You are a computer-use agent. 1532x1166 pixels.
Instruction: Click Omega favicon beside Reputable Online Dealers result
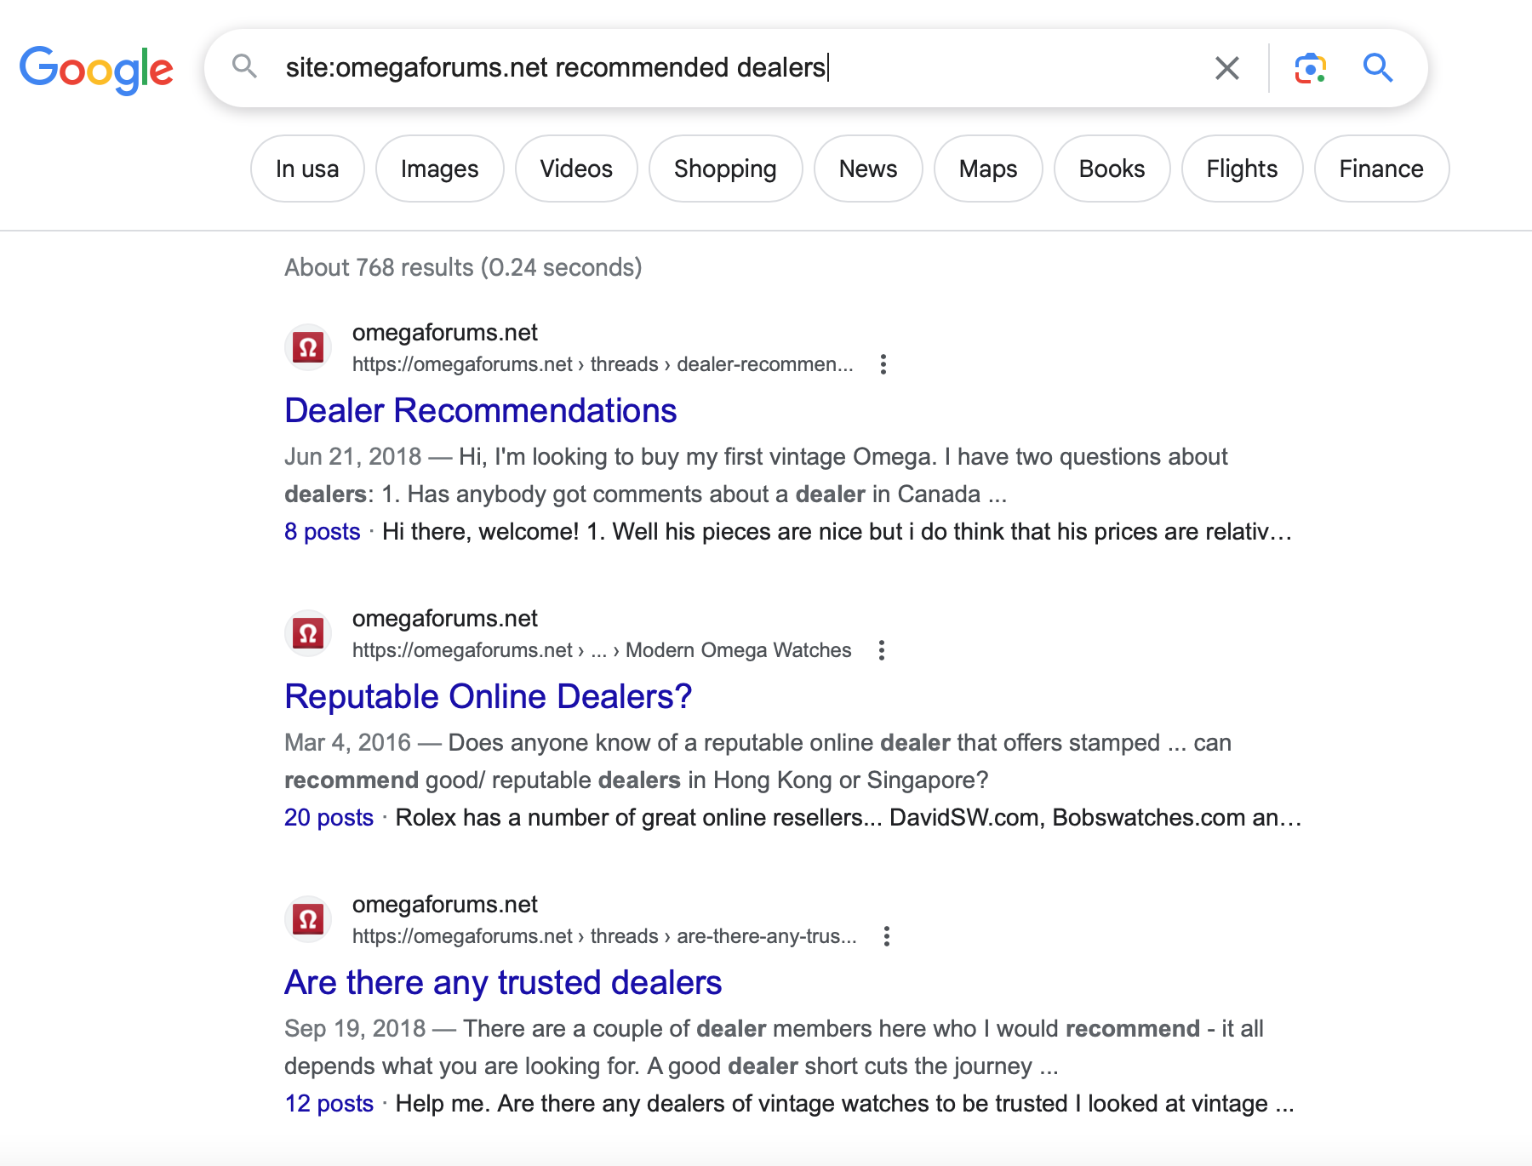coord(308,633)
